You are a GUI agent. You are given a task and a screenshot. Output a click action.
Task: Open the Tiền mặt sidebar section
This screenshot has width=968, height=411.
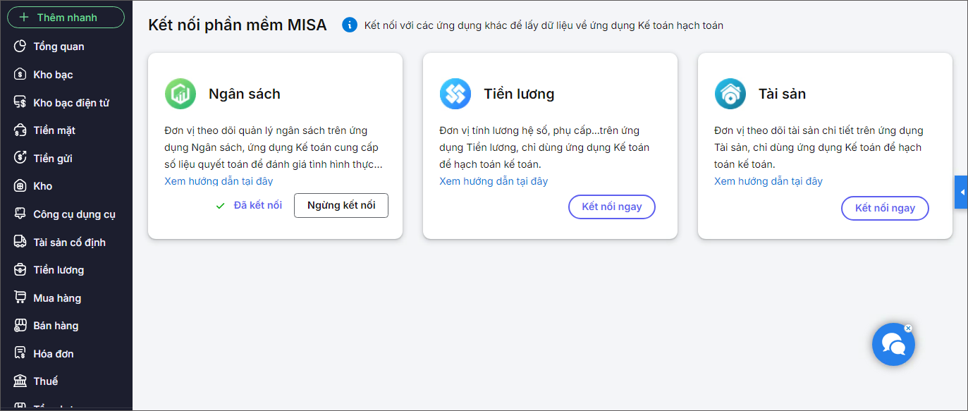(54, 130)
